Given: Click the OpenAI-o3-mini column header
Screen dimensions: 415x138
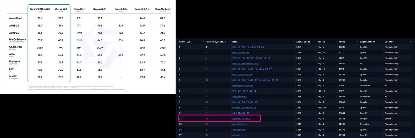Looking at the screenshot, I should coord(163,9).
